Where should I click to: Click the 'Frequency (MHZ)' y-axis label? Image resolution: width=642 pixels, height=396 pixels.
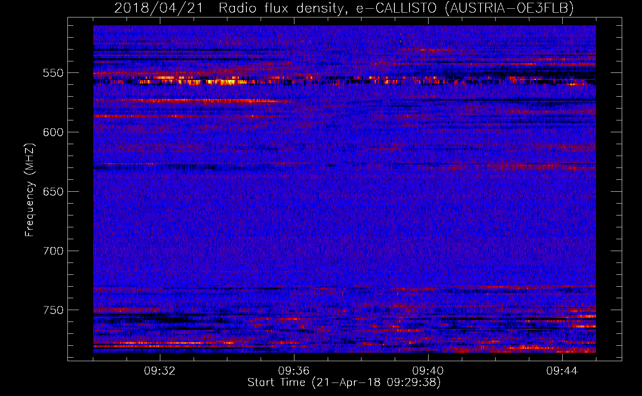[x=30, y=190]
